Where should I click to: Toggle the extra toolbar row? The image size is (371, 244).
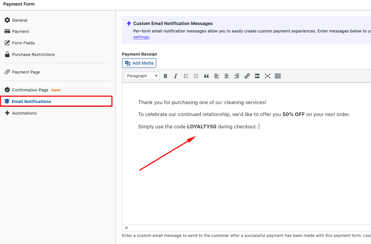[277, 76]
